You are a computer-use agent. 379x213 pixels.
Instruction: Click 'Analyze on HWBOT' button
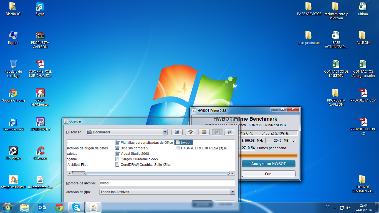[269, 164]
